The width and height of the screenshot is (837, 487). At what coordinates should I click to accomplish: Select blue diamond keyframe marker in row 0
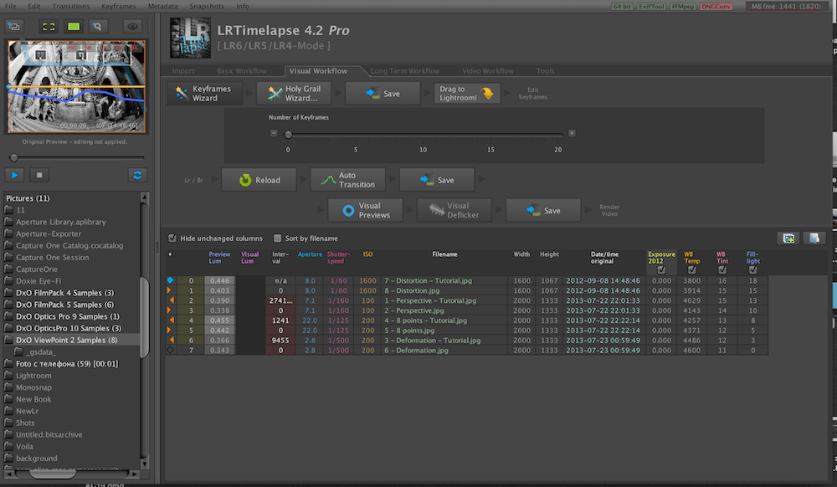(x=170, y=280)
